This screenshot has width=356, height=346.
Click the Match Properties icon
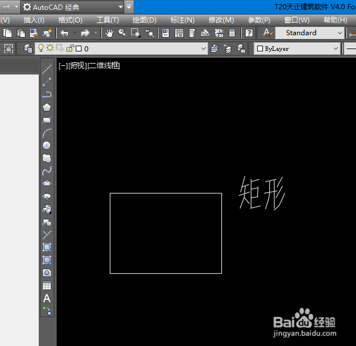click(x=34, y=33)
